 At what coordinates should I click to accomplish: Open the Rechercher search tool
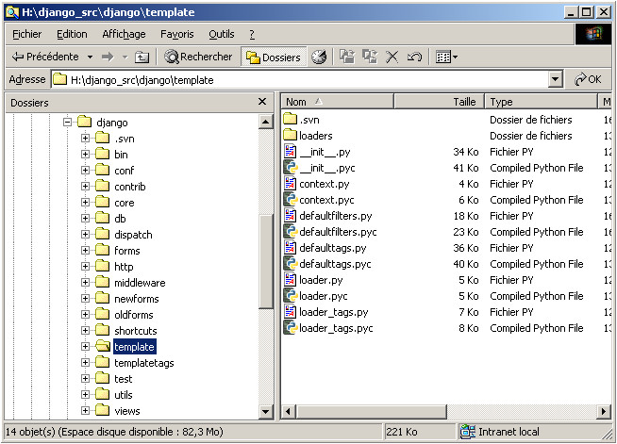pyautogui.click(x=199, y=58)
